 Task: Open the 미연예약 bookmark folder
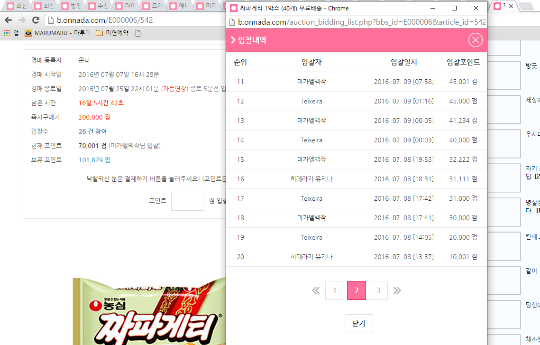pos(112,33)
